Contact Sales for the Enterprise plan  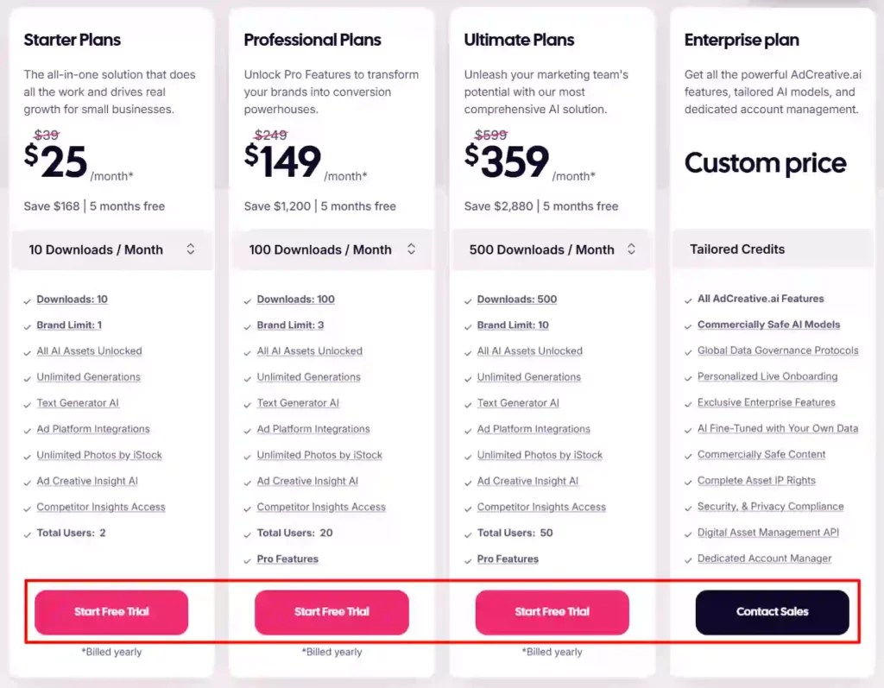(x=771, y=611)
